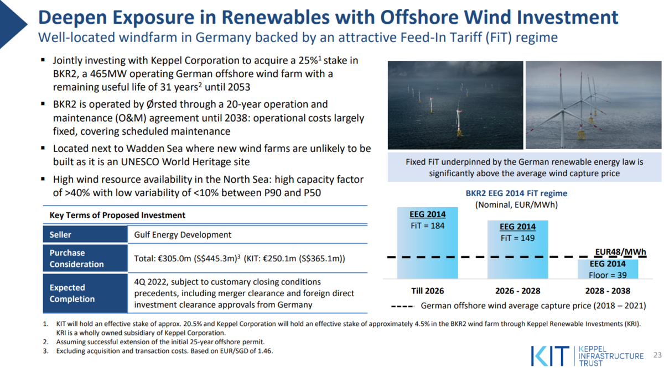Click the FiT = 149 bar

coord(517,249)
